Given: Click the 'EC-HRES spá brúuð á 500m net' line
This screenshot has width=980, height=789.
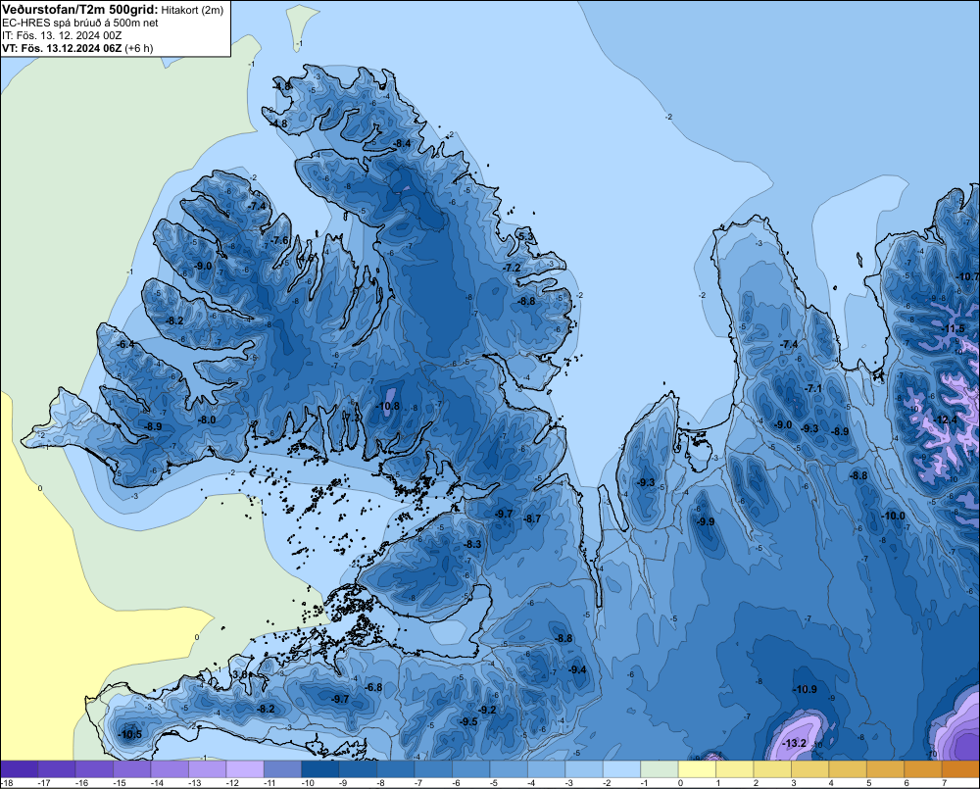Looking at the screenshot, I should point(80,23).
